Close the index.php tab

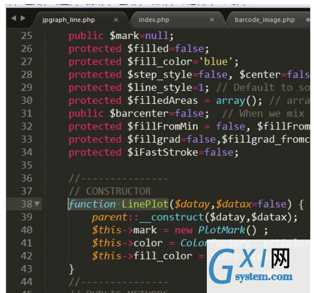coord(212,20)
